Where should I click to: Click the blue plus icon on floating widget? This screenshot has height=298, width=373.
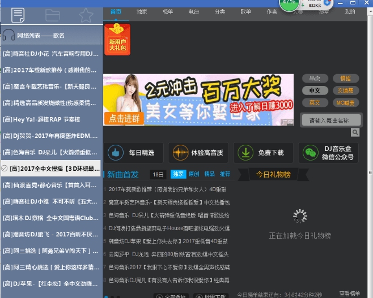point(327,2)
